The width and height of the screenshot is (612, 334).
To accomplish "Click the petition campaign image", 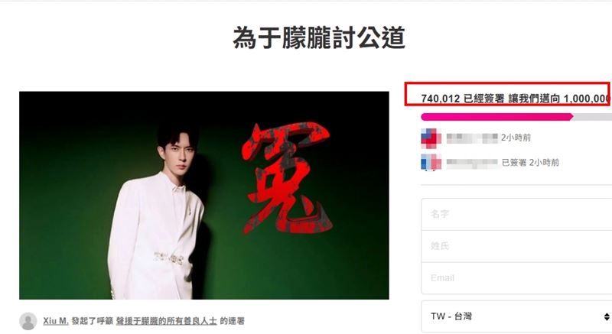I will (204, 195).
